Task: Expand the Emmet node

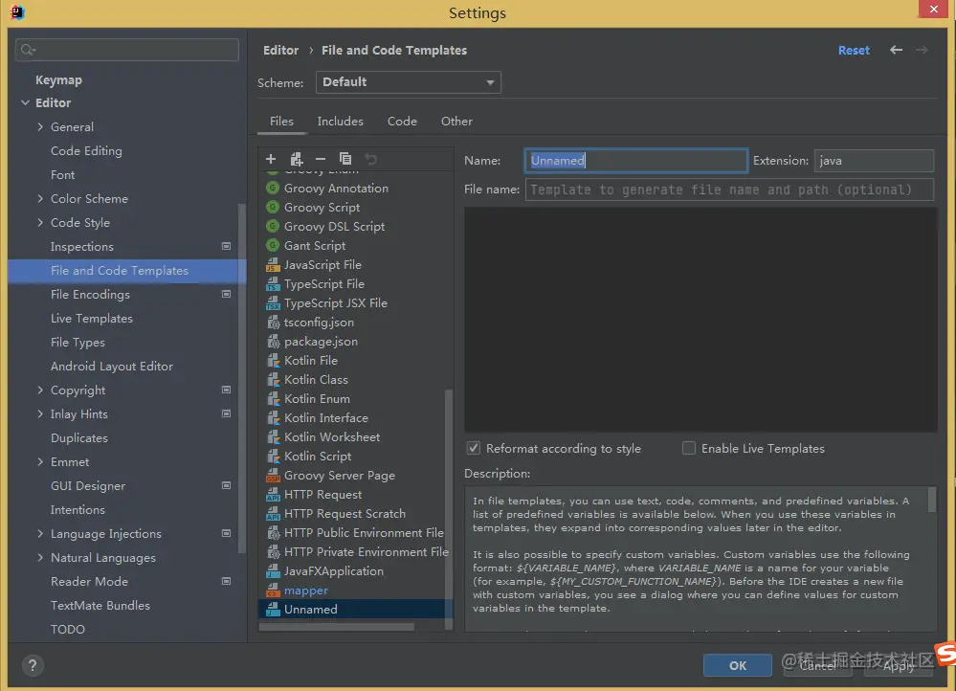Action: [x=40, y=461]
